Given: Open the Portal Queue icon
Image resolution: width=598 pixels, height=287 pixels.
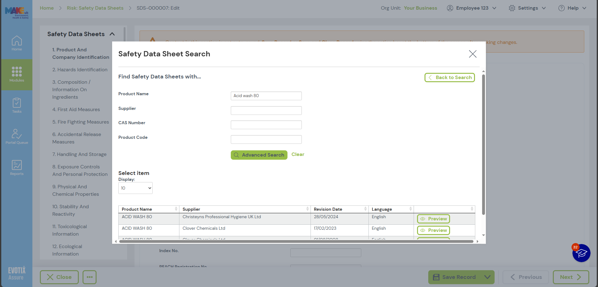Looking at the screenshot, I should [17, 137].
